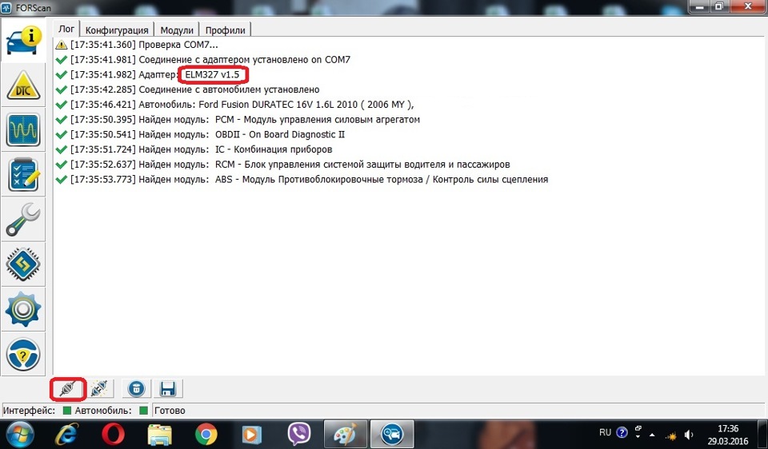Launch Internet Explorer from taskbar
Screen dimensions: 768x449
point(68,435)
